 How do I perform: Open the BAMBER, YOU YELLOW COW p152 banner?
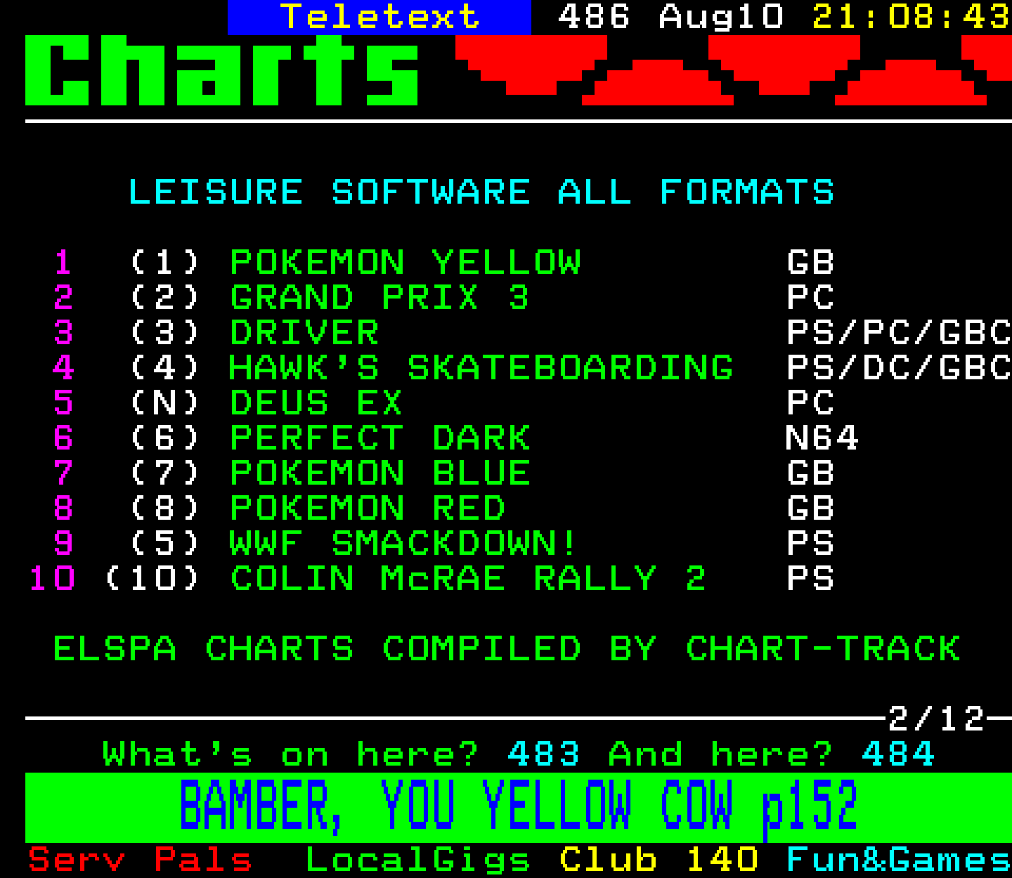point(518,807)
